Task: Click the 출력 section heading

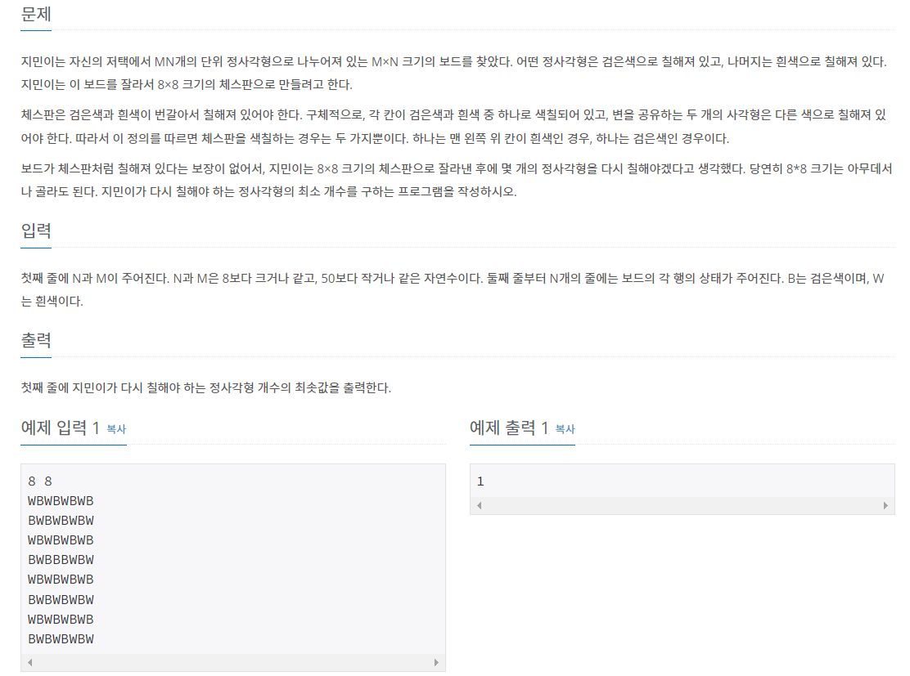Action: click(x=36, y=340)
